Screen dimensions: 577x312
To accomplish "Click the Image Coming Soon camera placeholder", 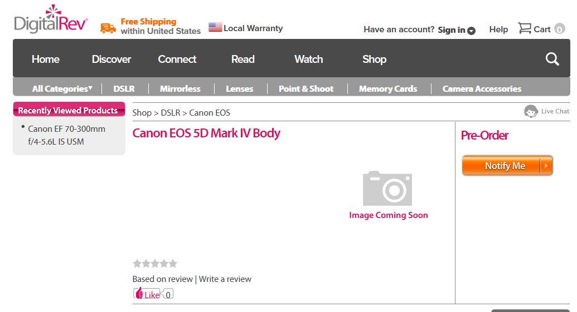I will click(x=387, y=189).
